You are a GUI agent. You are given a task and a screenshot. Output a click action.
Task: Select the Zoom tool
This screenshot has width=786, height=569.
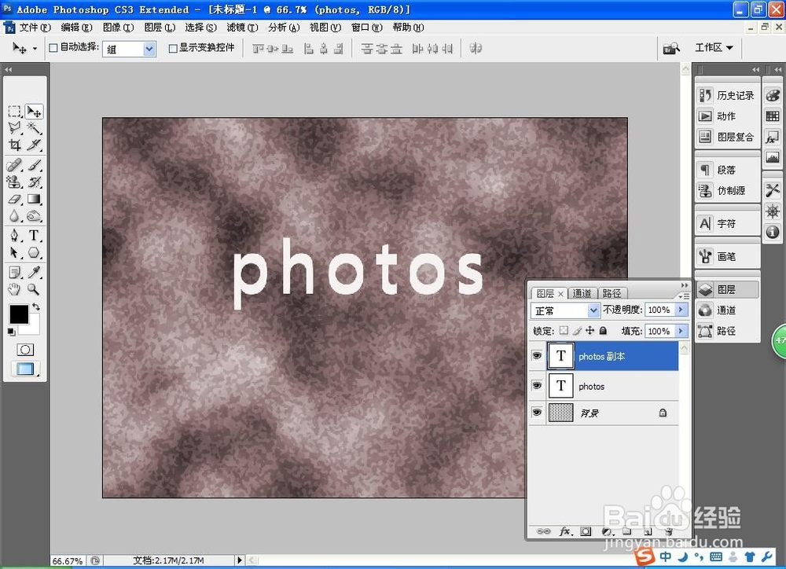pyautogui.click(x=34, y=289)
